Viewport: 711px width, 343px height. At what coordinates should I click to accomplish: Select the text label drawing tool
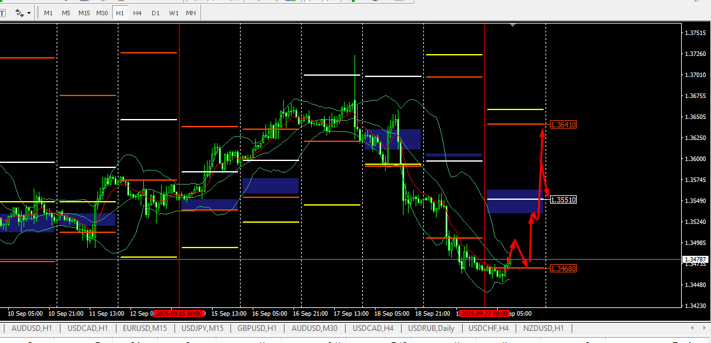point(2,13)
